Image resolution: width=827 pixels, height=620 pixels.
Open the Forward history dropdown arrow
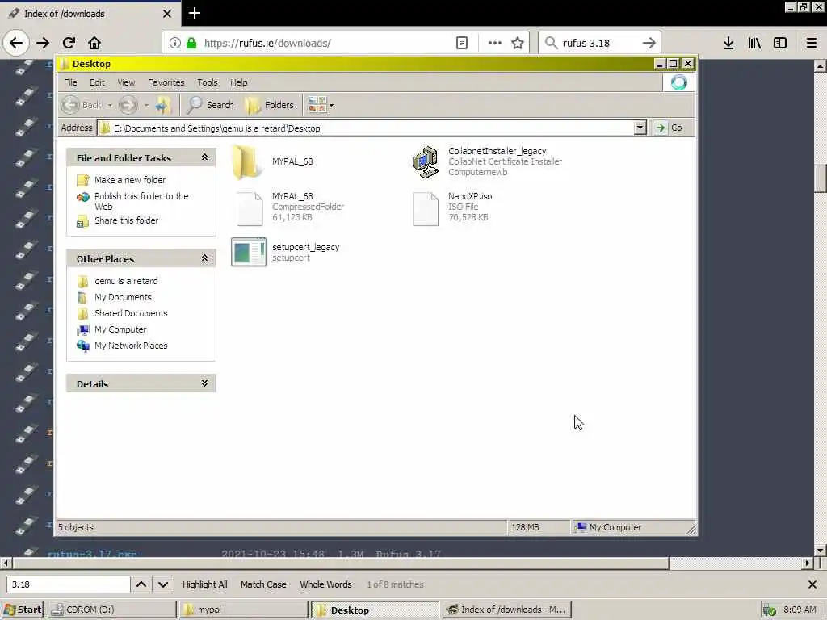pos(146,105)
